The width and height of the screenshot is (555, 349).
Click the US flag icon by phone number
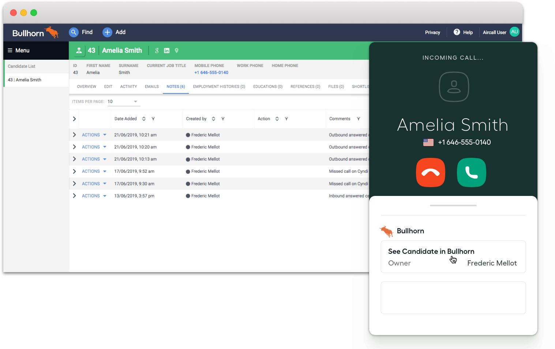(x=428, y=142)
